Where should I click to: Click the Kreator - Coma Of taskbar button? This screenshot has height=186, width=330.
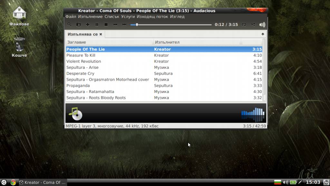(42, 182)
